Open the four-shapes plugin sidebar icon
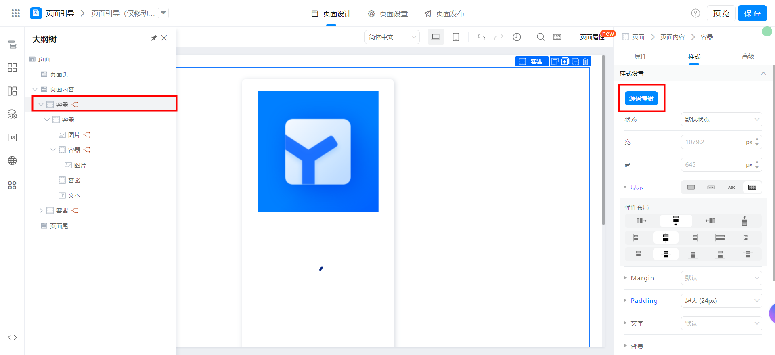The image size is (775, 355). (13, 185)
